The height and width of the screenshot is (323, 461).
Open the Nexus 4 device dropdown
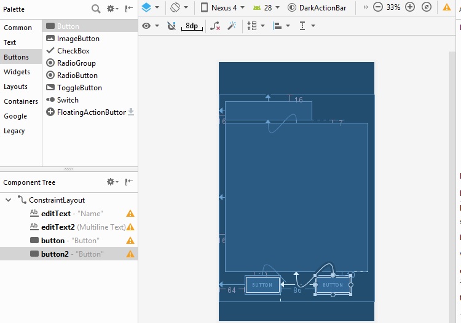coord(224,7)
